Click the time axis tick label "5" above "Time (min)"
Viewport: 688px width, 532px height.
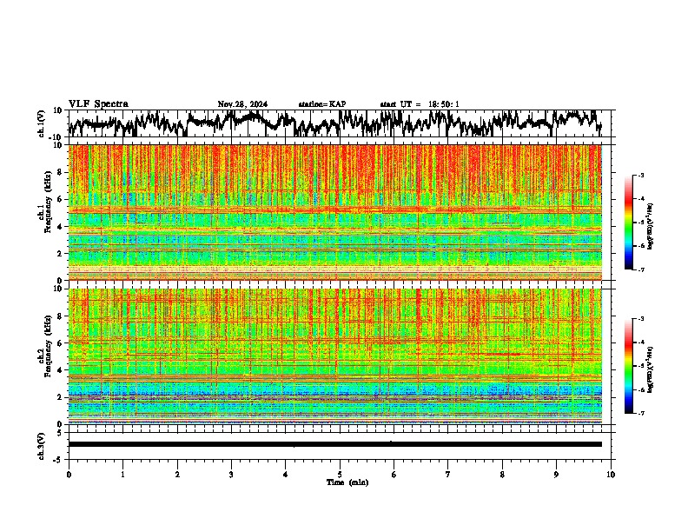pos(340,475)
